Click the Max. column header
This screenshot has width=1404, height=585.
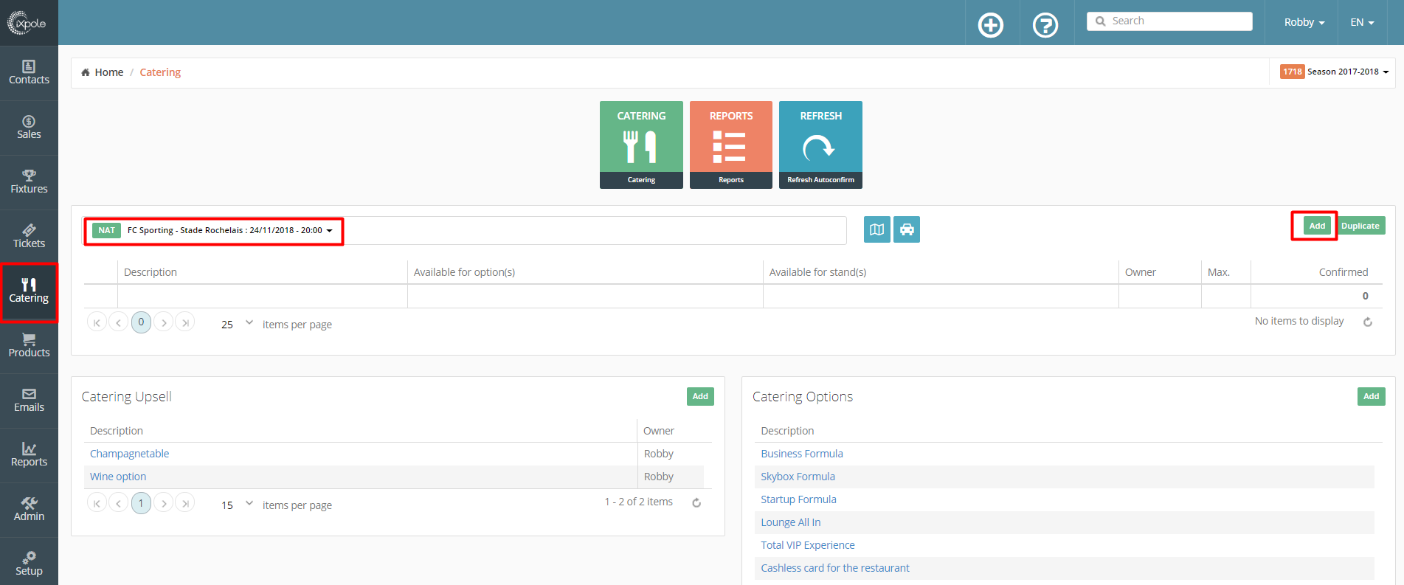pyautogui.click(x=1219, y=272)
